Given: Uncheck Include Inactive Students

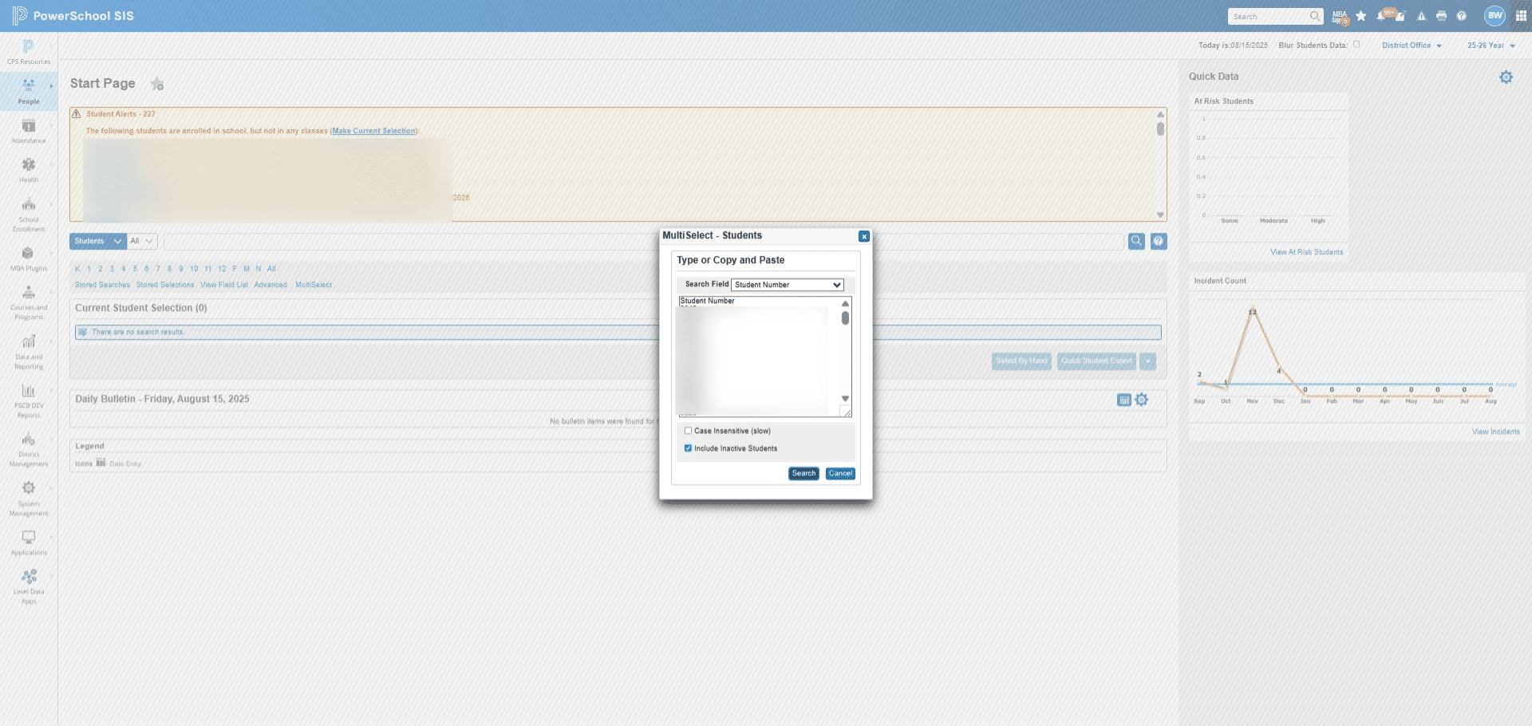Looking at the screenshot, I should coord(688,448).
